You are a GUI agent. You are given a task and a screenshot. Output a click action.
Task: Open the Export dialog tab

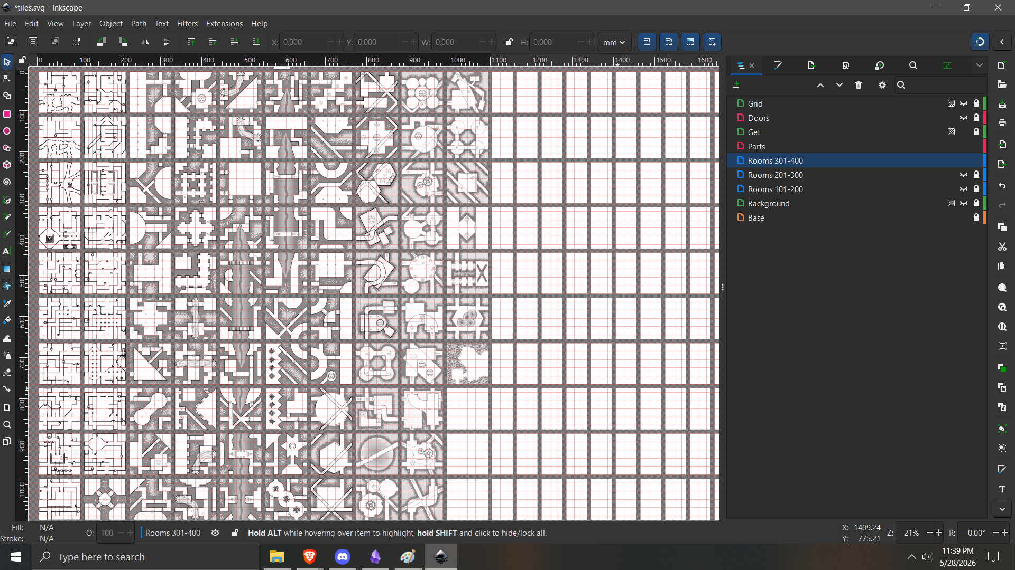click(811, 65)
